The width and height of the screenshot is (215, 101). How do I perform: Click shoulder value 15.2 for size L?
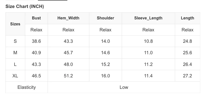tap(106, 64)
